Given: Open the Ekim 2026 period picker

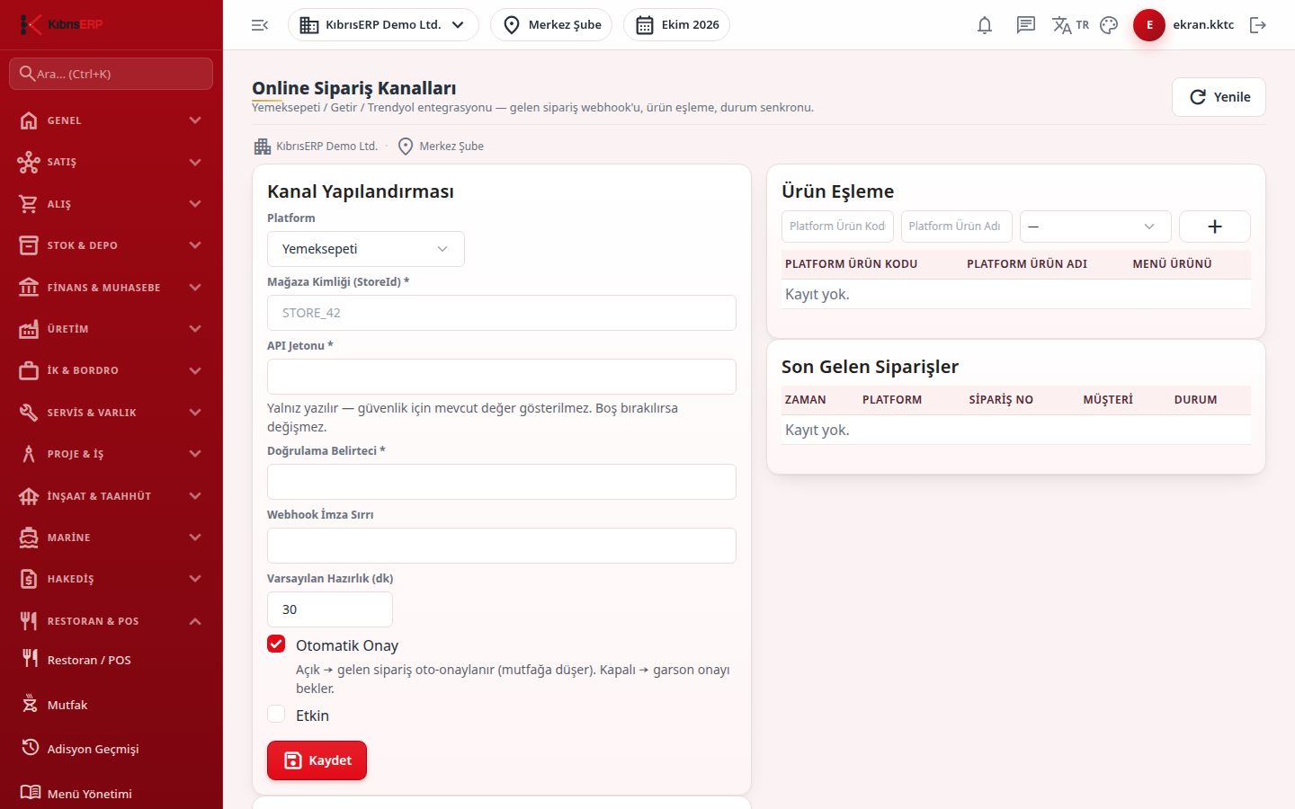Looking at the screenshot, I should click(x=676, y=25).
